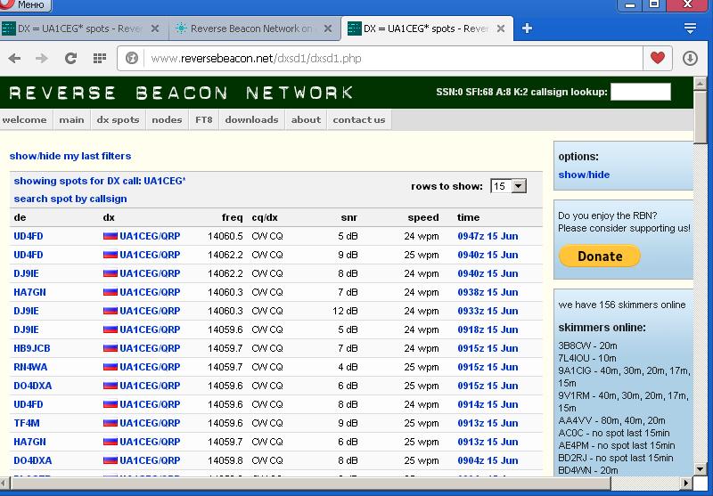Viewport: 713px width, 496px height.
Task: Add page to bookmarks with heart icon
Action: tap(658, 58)
